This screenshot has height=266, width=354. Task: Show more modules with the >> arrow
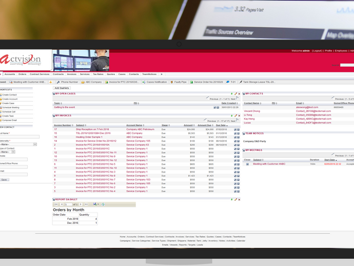[162, 74]
